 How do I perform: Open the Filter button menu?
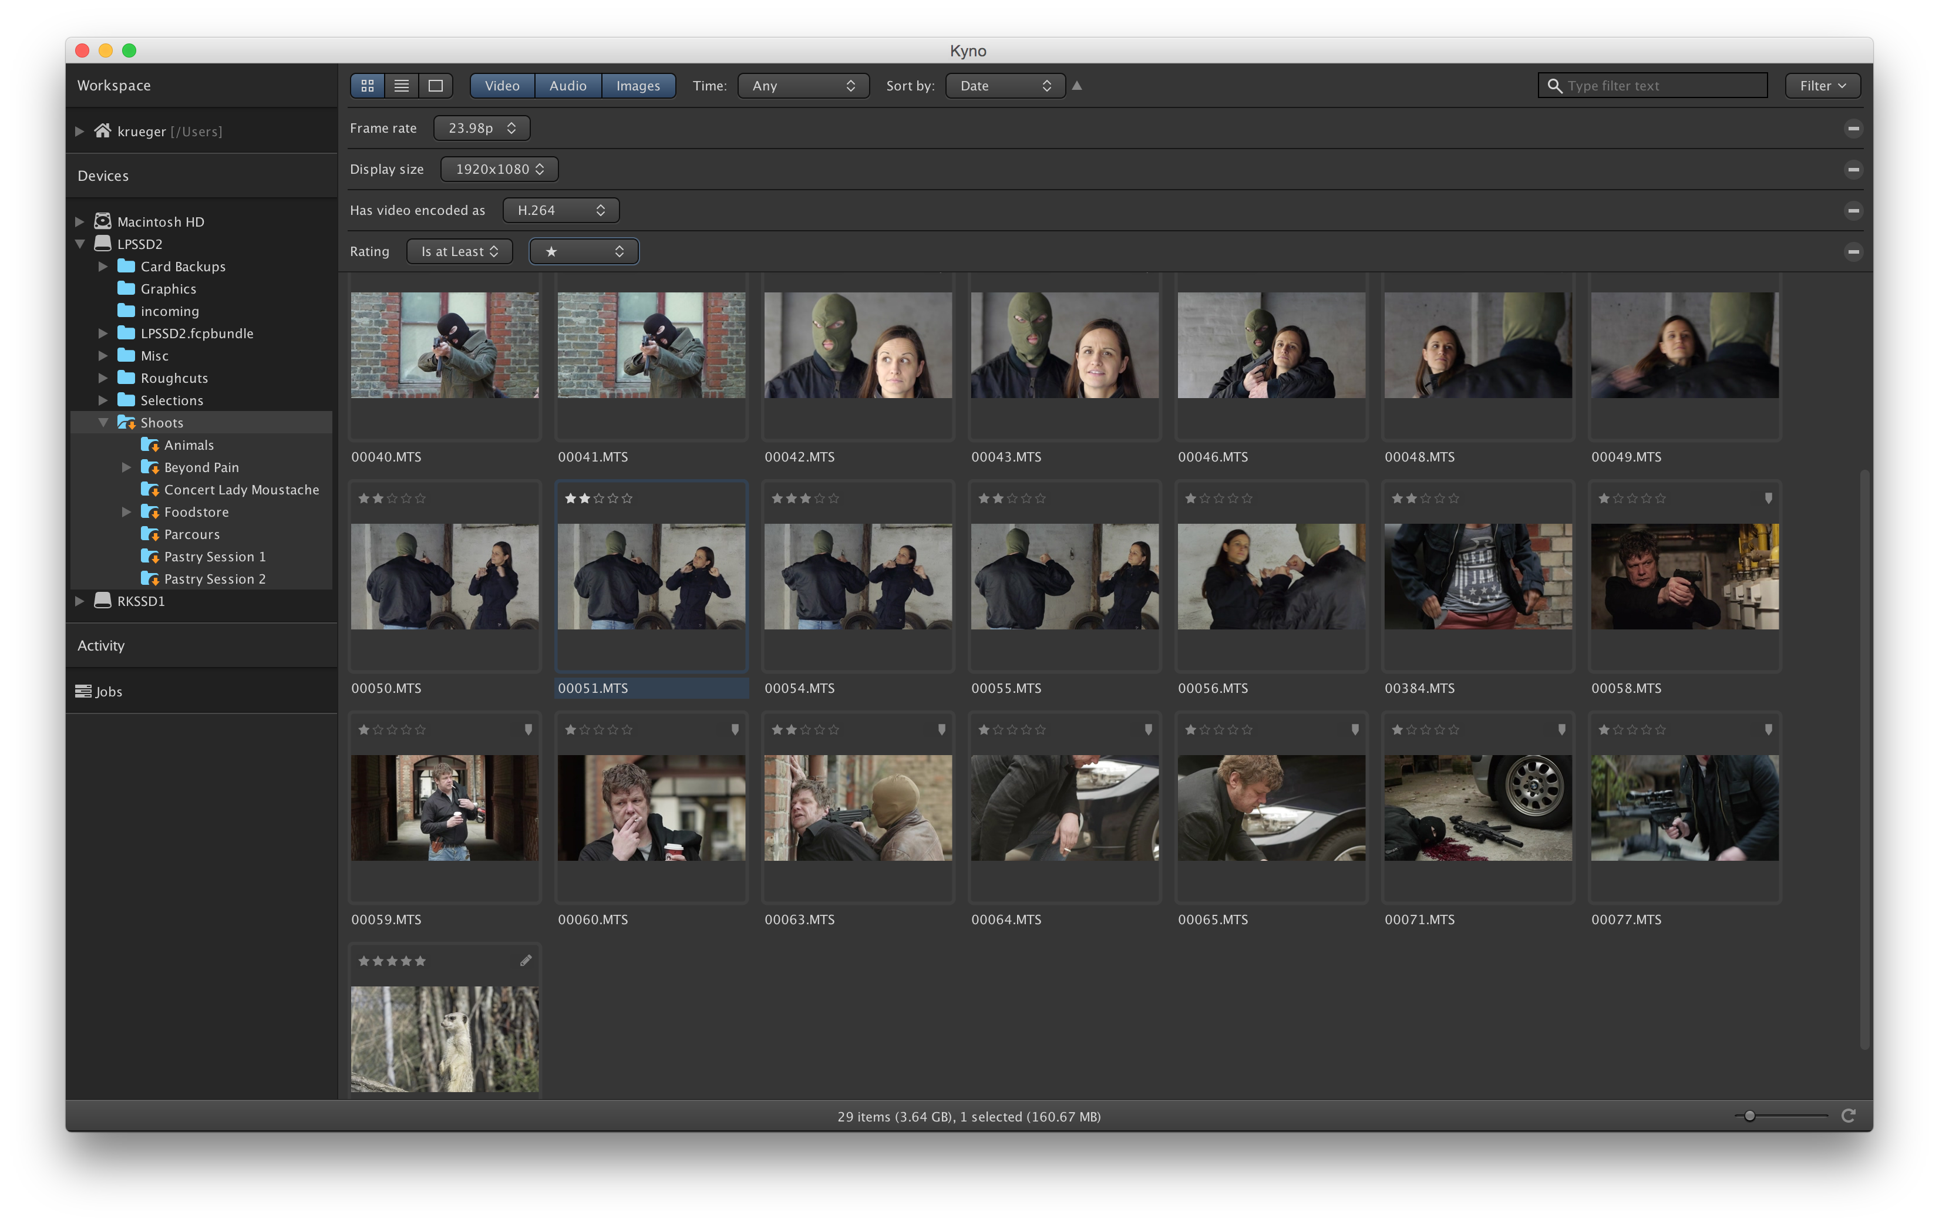click(1822, 85)
